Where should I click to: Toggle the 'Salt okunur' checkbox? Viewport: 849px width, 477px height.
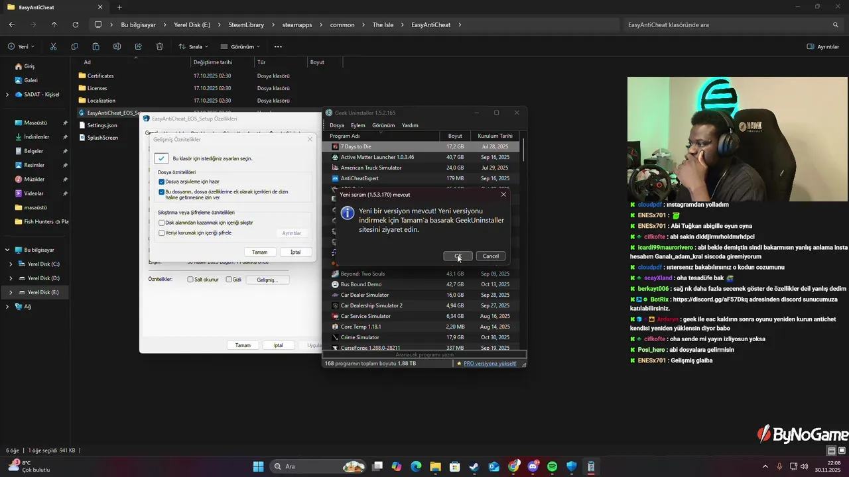[x=190, y=280]
